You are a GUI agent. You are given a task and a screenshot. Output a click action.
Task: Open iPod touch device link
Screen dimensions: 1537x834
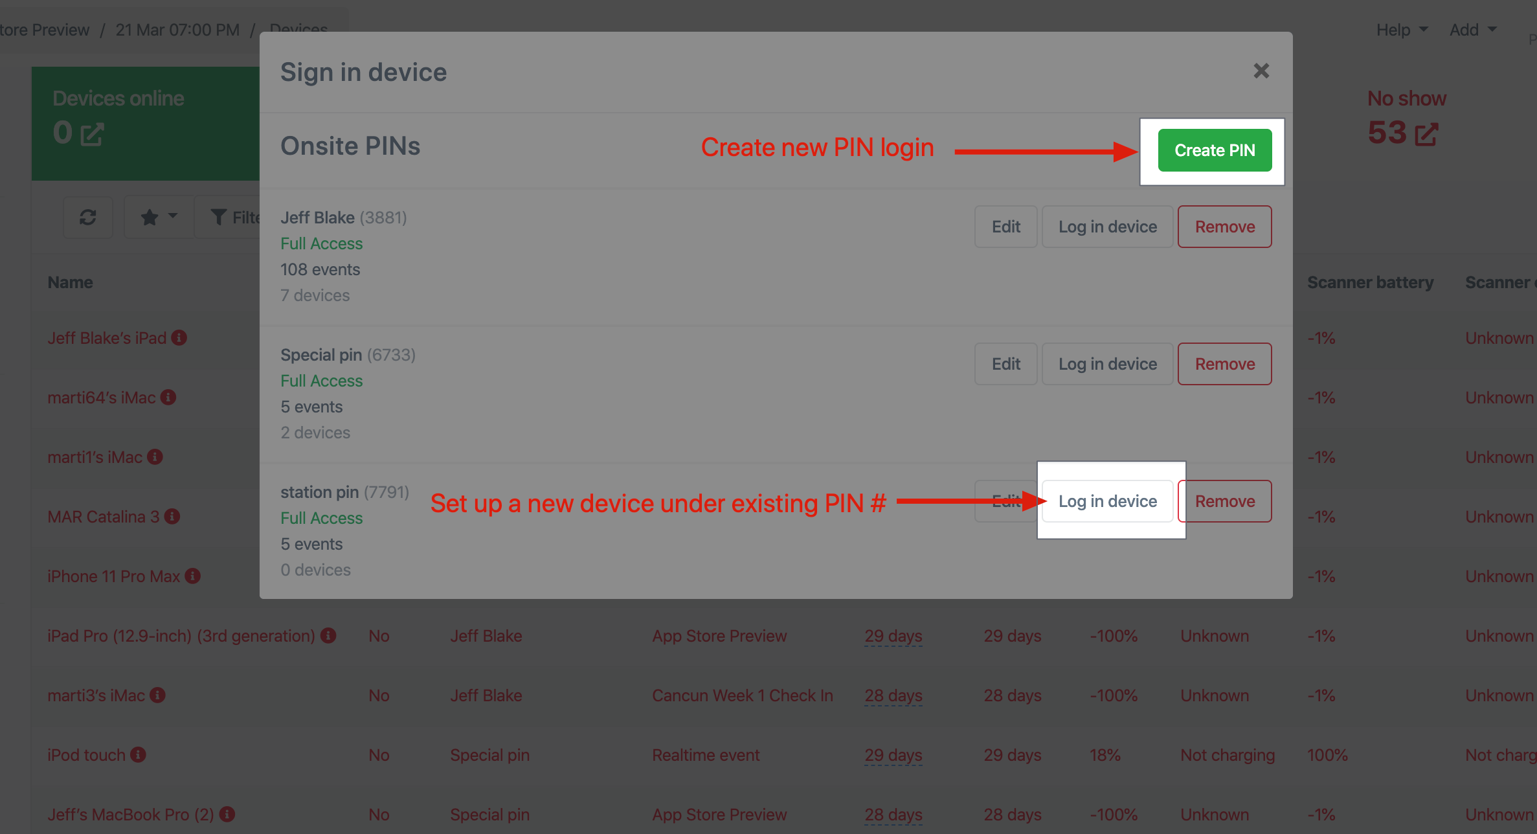pos(86,755)
